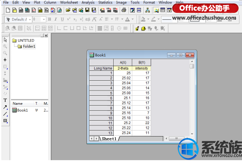The width and height of the screenshot is (242, 161).
Task: Activate the Pointer selection tool
Action: point(5,40)
